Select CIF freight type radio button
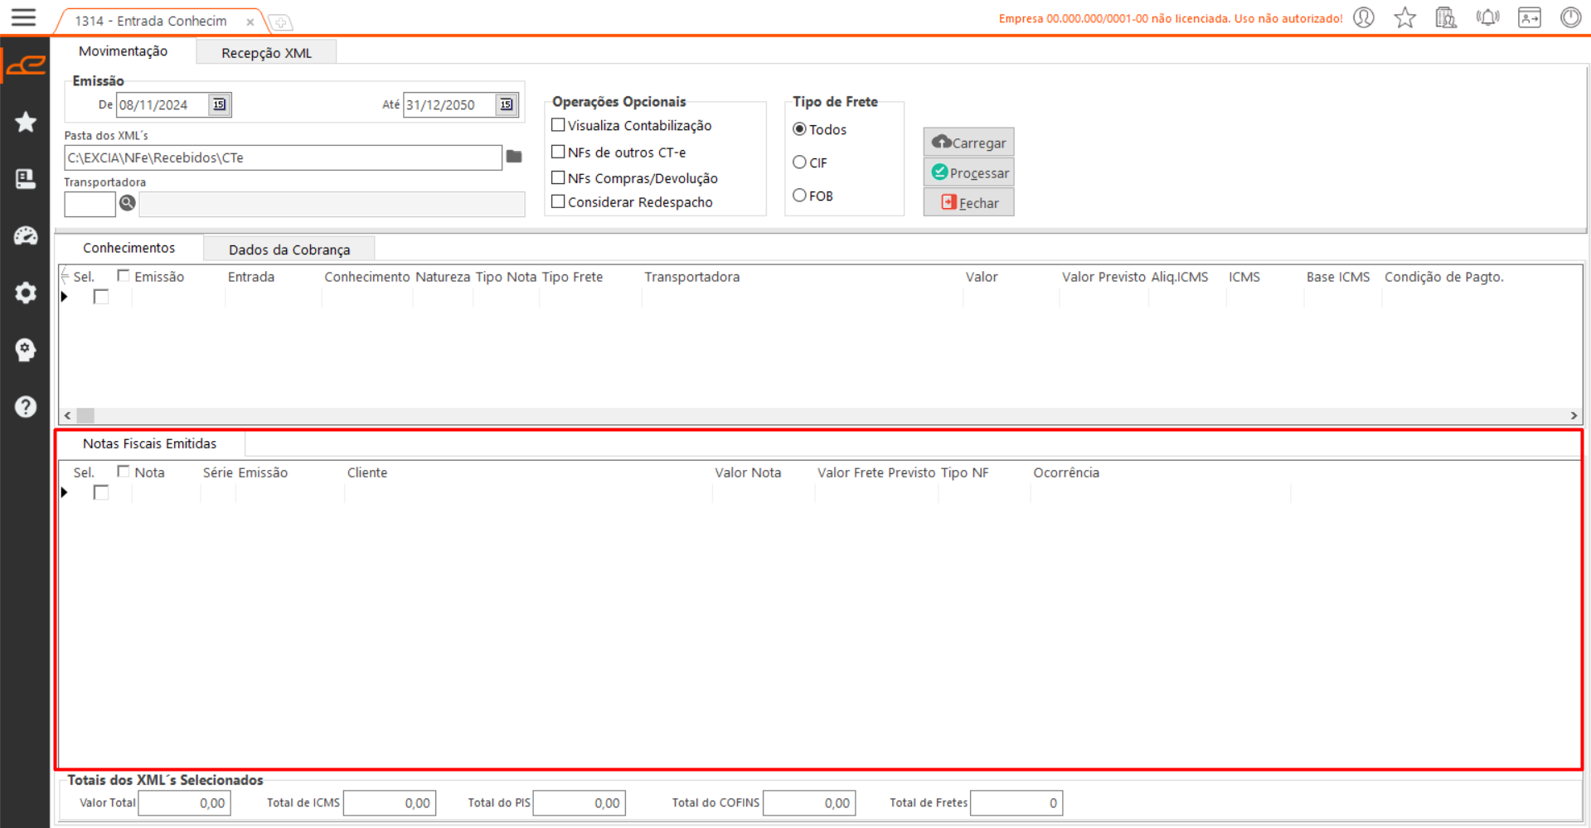1591x828 pixels. point(799,162)
